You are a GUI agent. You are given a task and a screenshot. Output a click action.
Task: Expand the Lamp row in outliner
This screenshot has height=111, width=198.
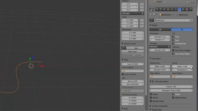click(x=152, y=2)
